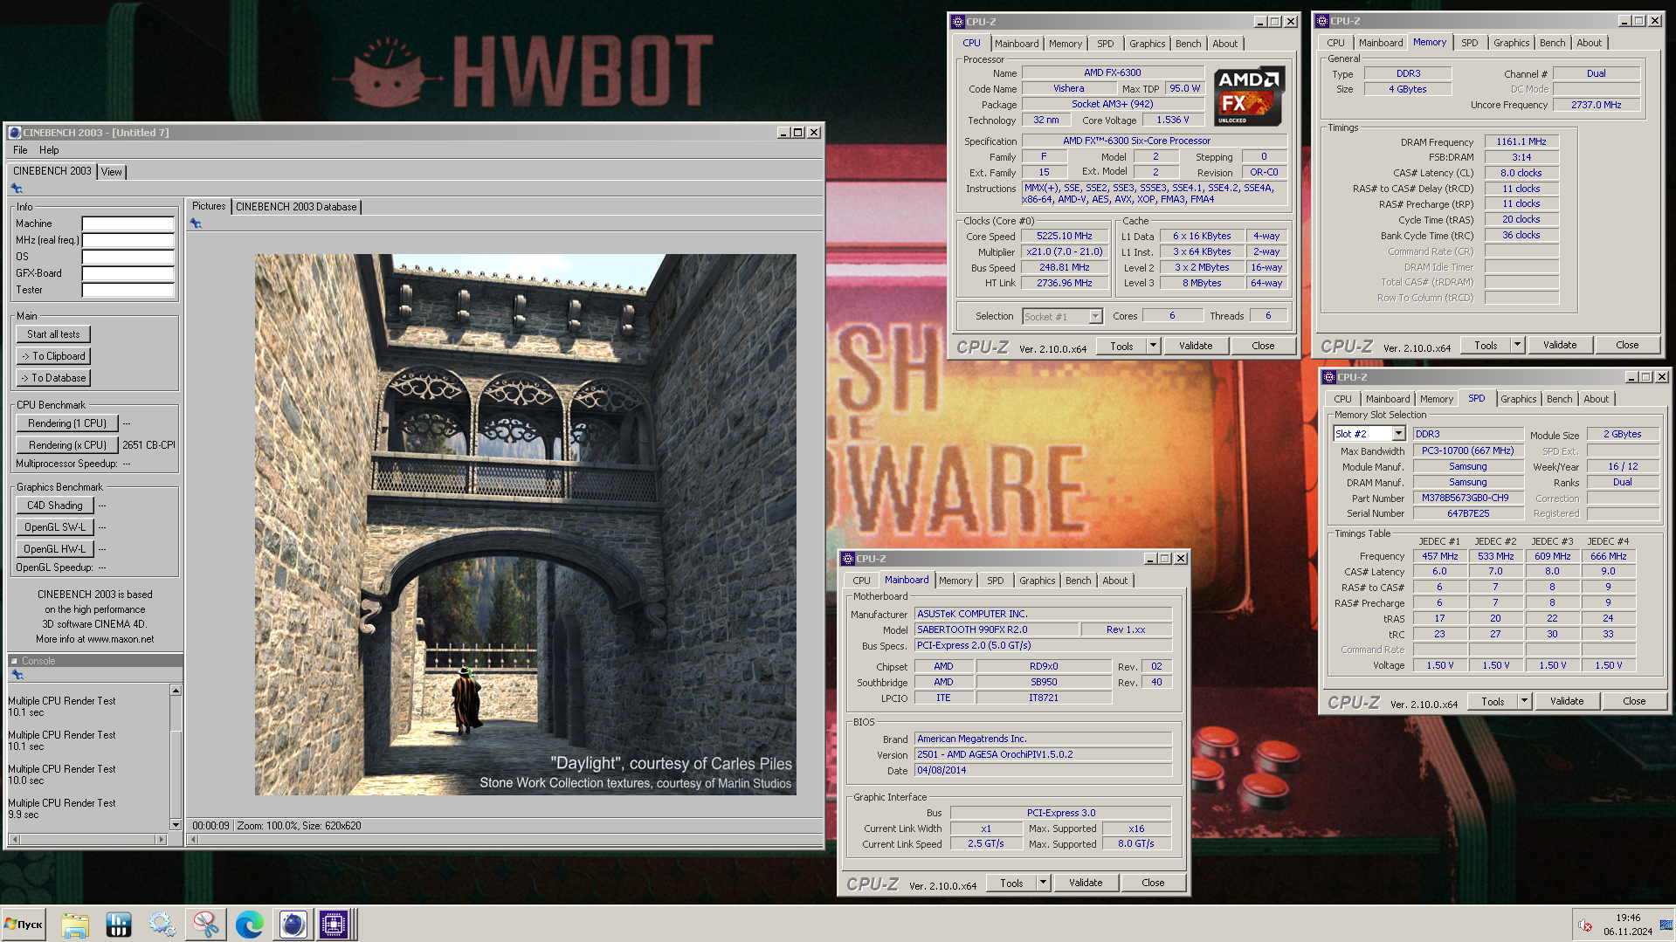Click the CPU-Z title icon of the Mainboard window
The height and width of the screenshot is (942, 1676).
pyautogui.click(x=848, y=559)
